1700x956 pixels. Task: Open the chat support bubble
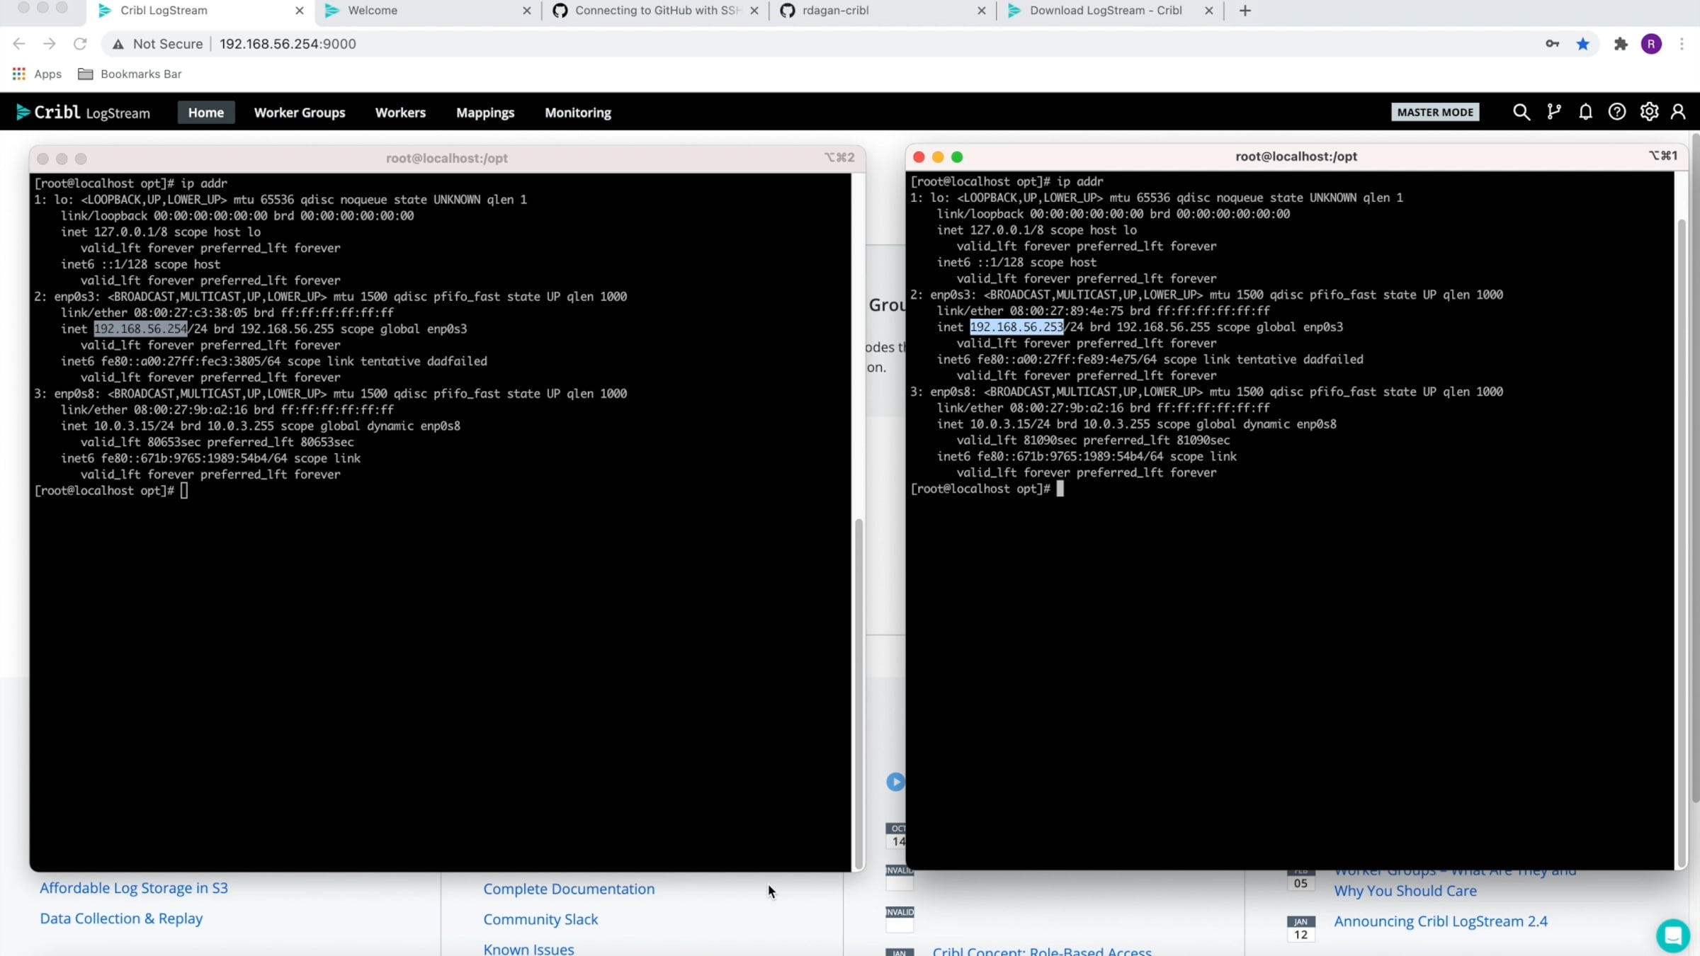1673,935
